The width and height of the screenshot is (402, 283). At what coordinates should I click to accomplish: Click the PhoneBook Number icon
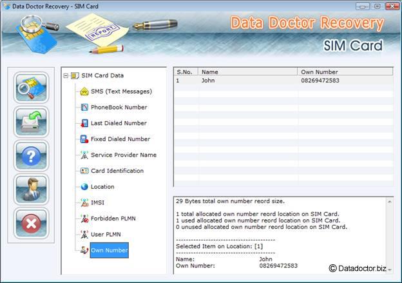click(84, 107)
